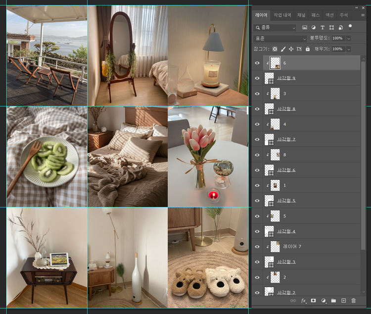The image size is (371, 314).
Task: Toggle the layer filtering on/off switch
Action: coord(350,27)
